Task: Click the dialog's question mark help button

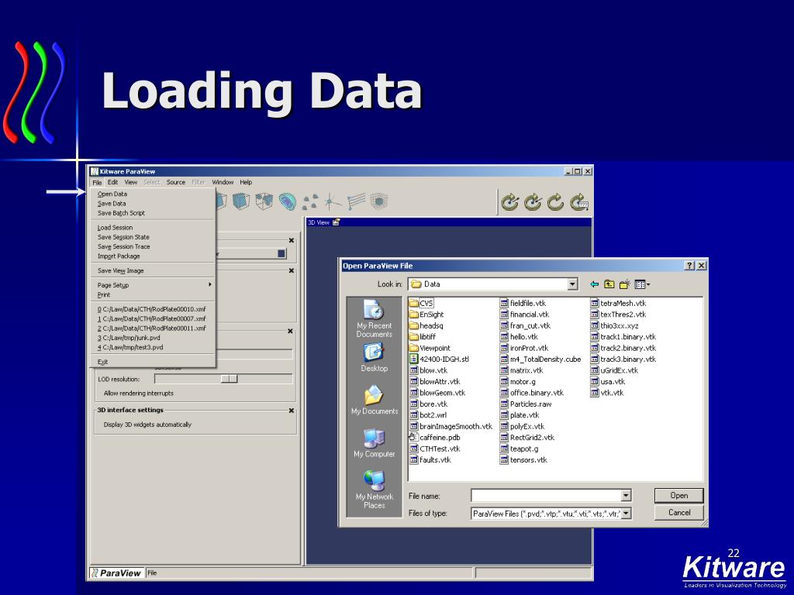Action: pyautogui.click(x=689, y=266)
